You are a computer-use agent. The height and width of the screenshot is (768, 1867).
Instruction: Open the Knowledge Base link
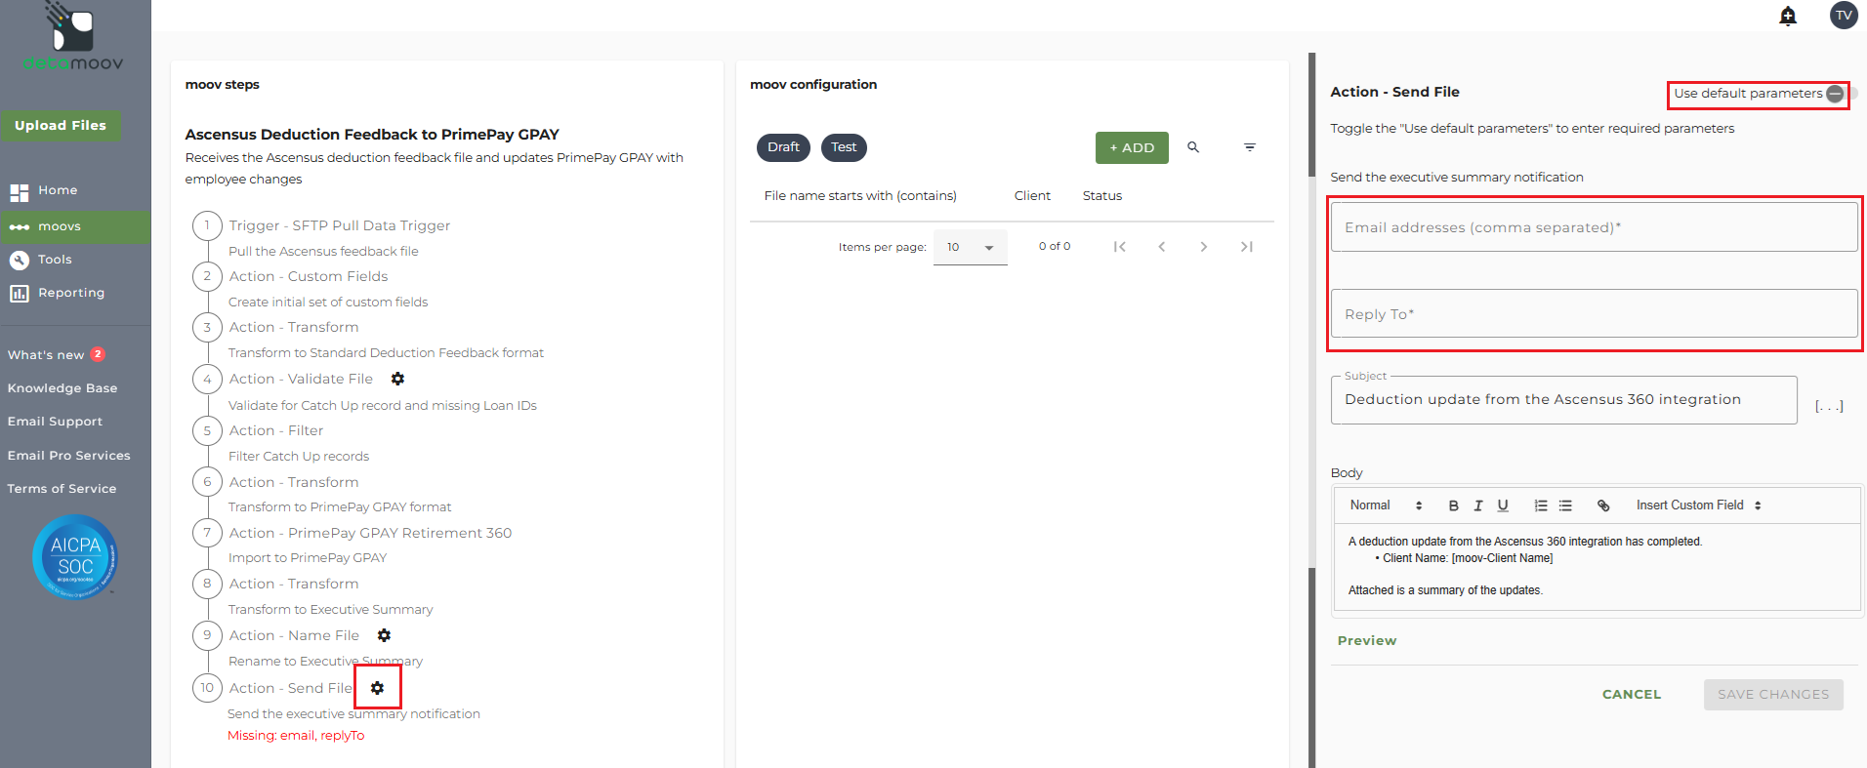62,388
